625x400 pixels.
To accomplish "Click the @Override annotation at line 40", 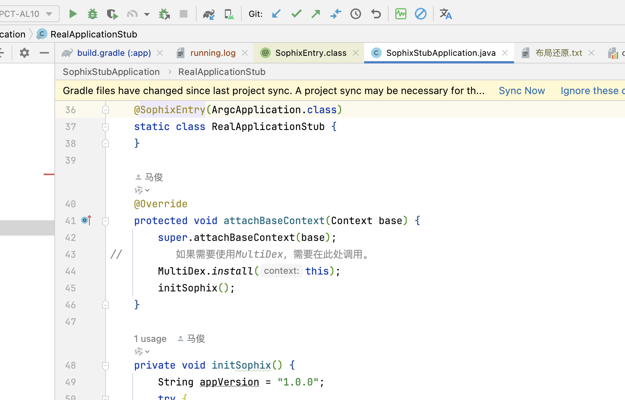I will click(x=161, y=204).
